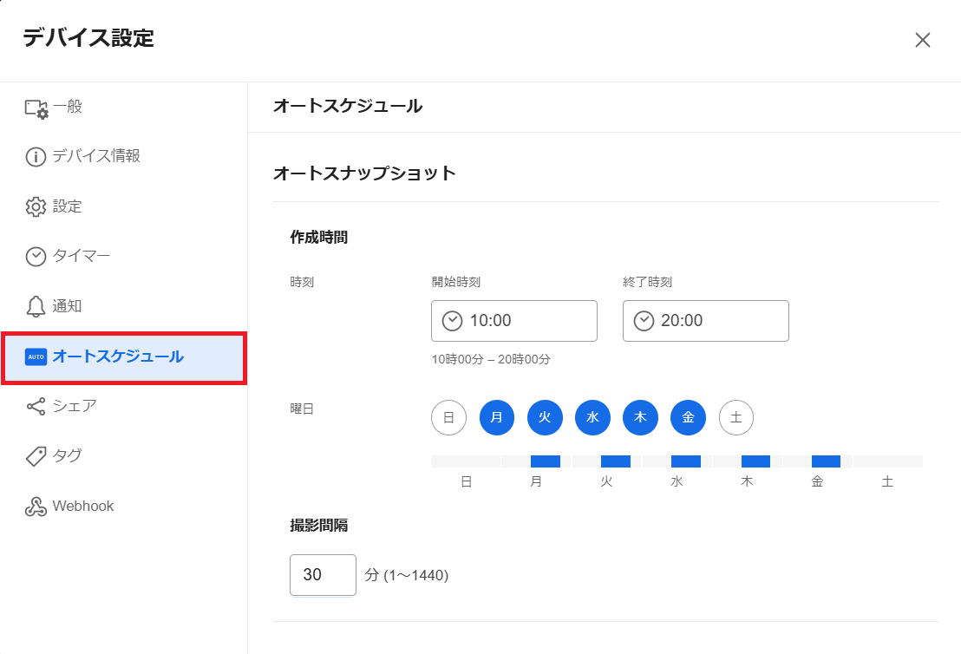
Task: Click the 分 (1～1440) range label
Action: (x=407, y=575)
